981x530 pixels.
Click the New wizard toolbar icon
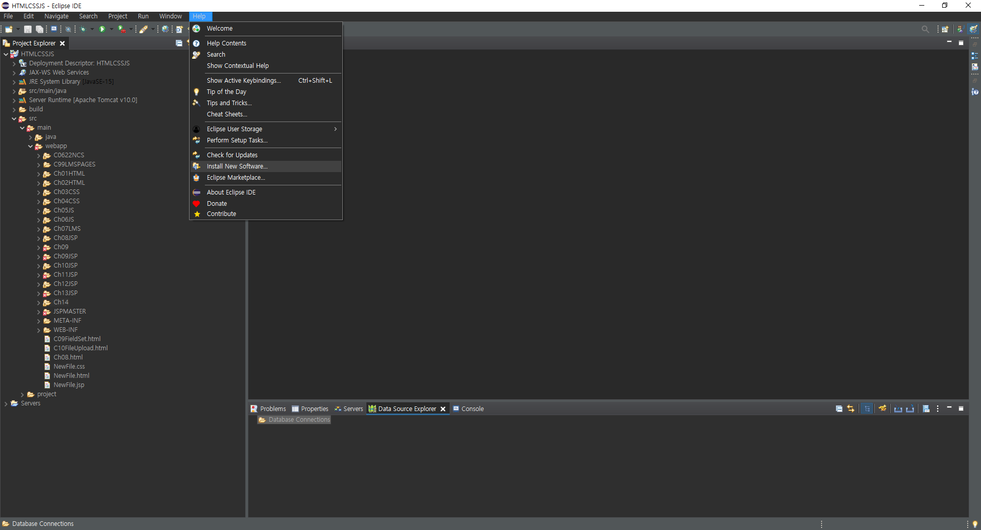point(9,29)
